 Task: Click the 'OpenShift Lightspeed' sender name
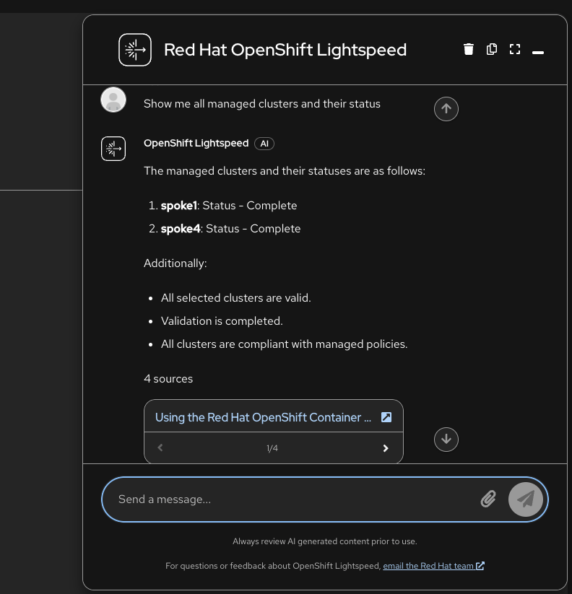tap(196, 143)
